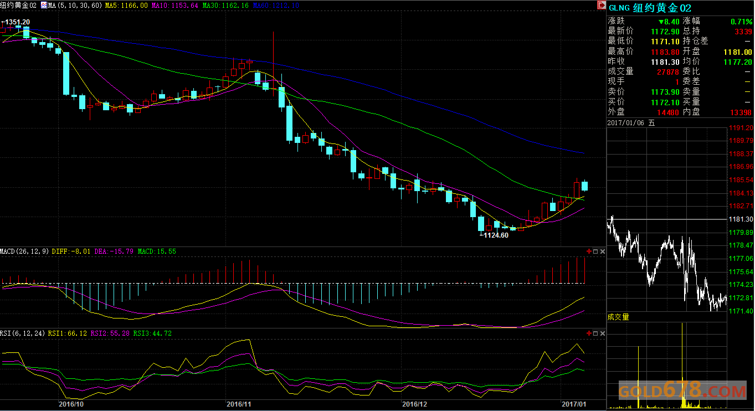
Task: Click the 1191.20 price scale label
Action: pyautogui.click(x=741, y=128)
